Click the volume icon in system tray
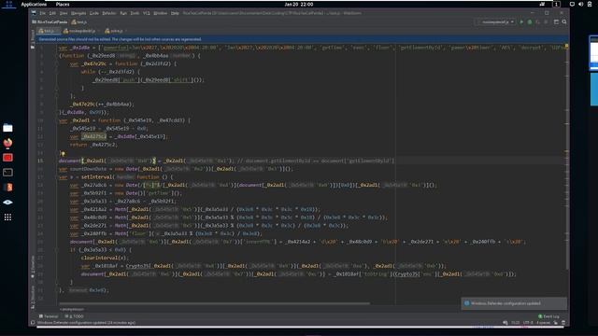This screenshot has width=598, height=336. click(580, 4)
